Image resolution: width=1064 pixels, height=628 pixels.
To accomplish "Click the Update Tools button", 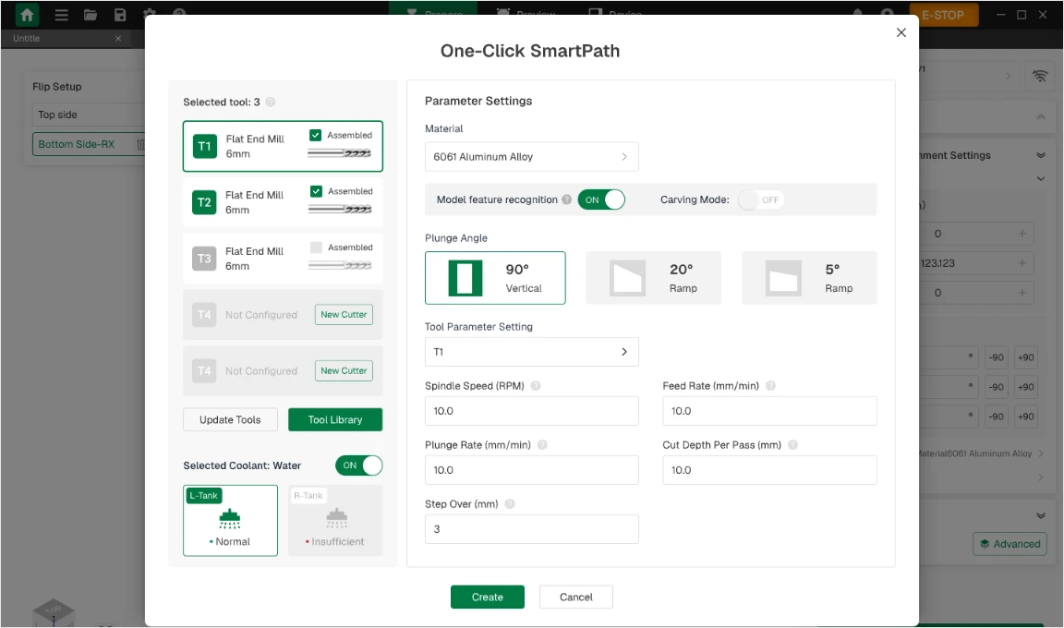I will click(x=230, y=420).
